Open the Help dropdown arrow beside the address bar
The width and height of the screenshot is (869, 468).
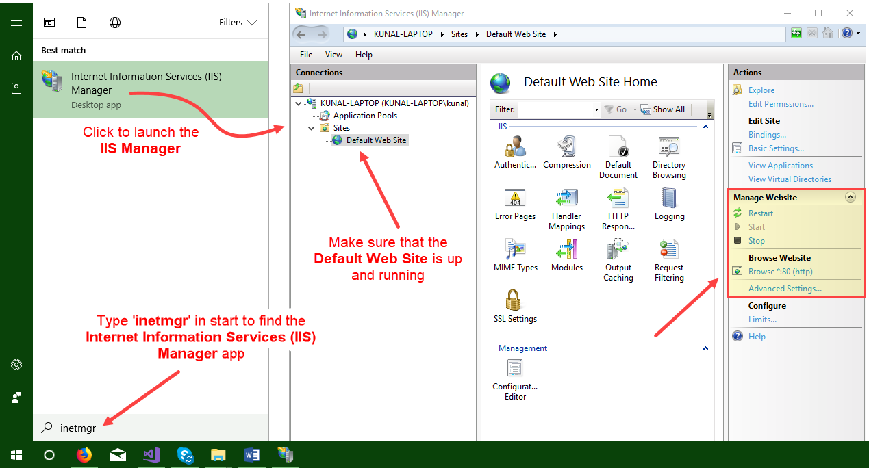(x=857, y=33)
